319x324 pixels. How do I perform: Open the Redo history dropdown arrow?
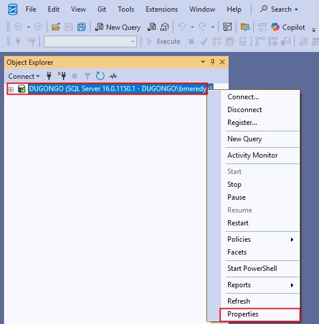coord(213,27)
